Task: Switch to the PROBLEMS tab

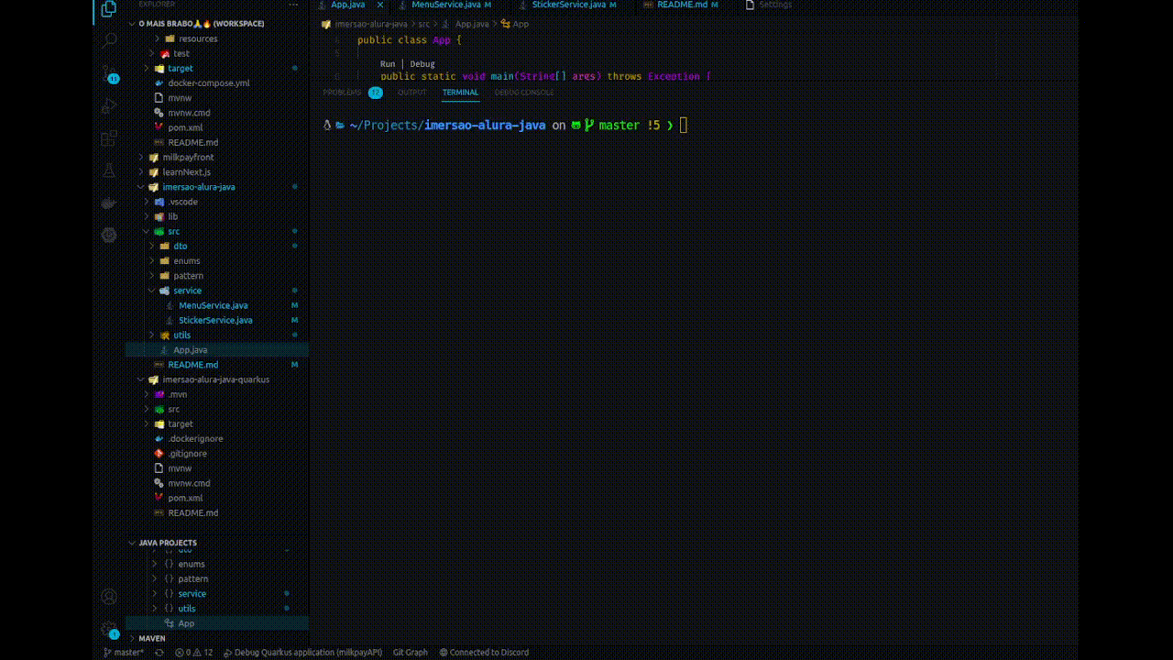Action: pos(341,92)
